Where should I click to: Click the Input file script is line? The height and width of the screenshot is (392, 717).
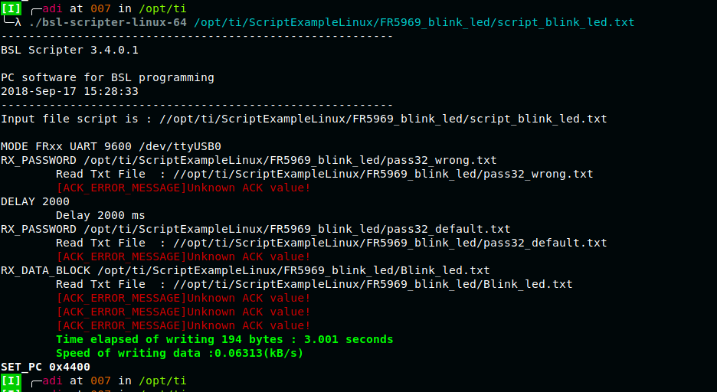click(303, 119)
